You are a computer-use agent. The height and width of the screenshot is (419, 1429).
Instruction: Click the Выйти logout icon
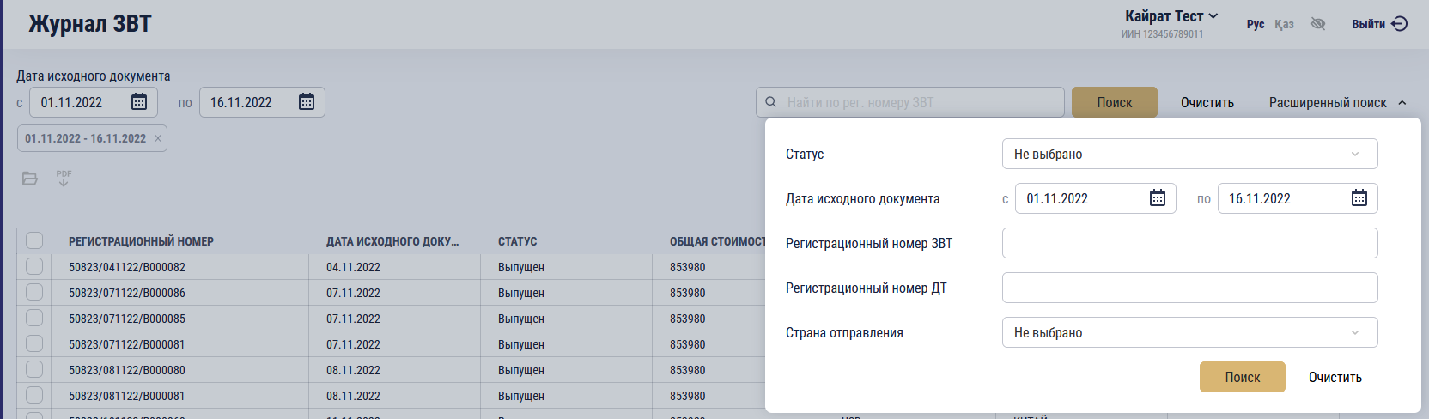pyautogui.click(x=1399, y=24)
